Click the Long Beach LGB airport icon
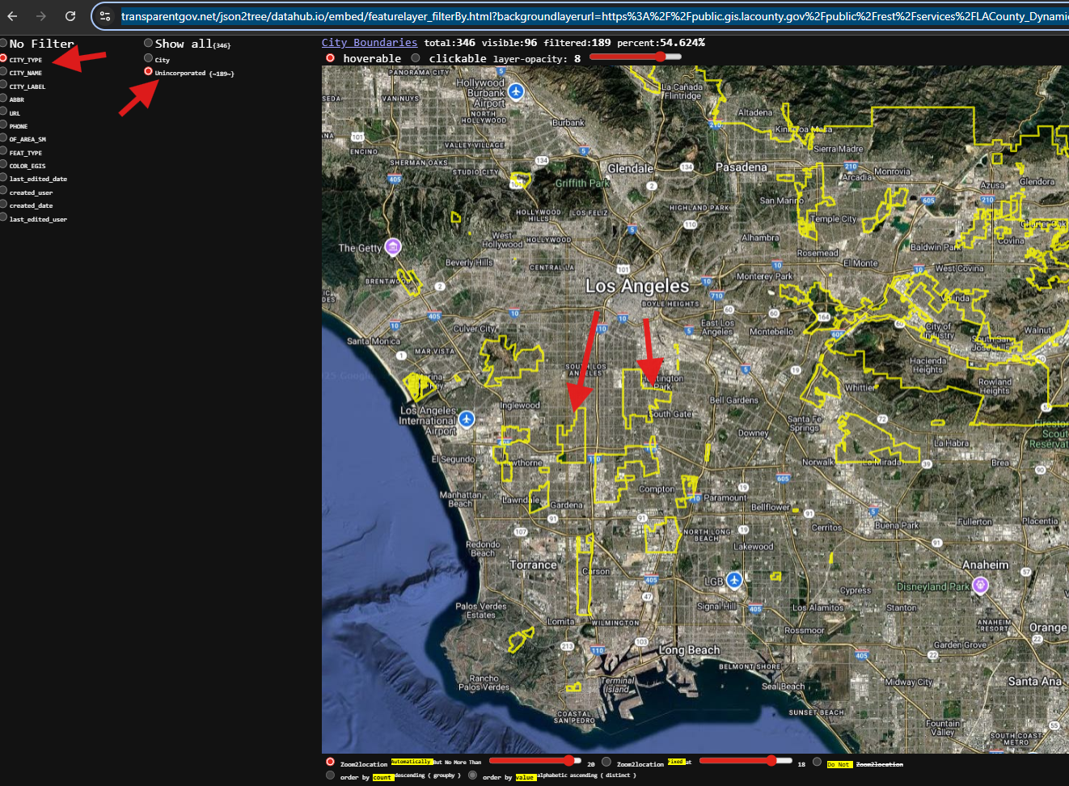This screenshot has height=786, width=1069. tap(733, 580)
